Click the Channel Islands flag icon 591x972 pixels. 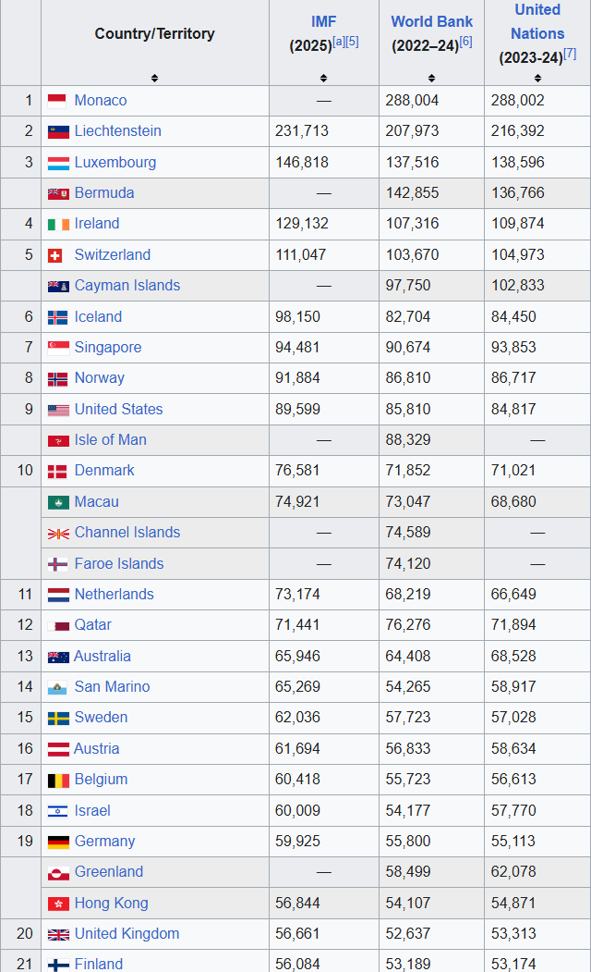pos(58,533)
